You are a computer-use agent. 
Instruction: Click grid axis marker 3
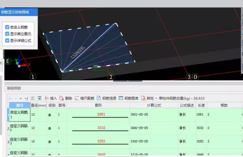pyautogui.click(x=189, y=77)
